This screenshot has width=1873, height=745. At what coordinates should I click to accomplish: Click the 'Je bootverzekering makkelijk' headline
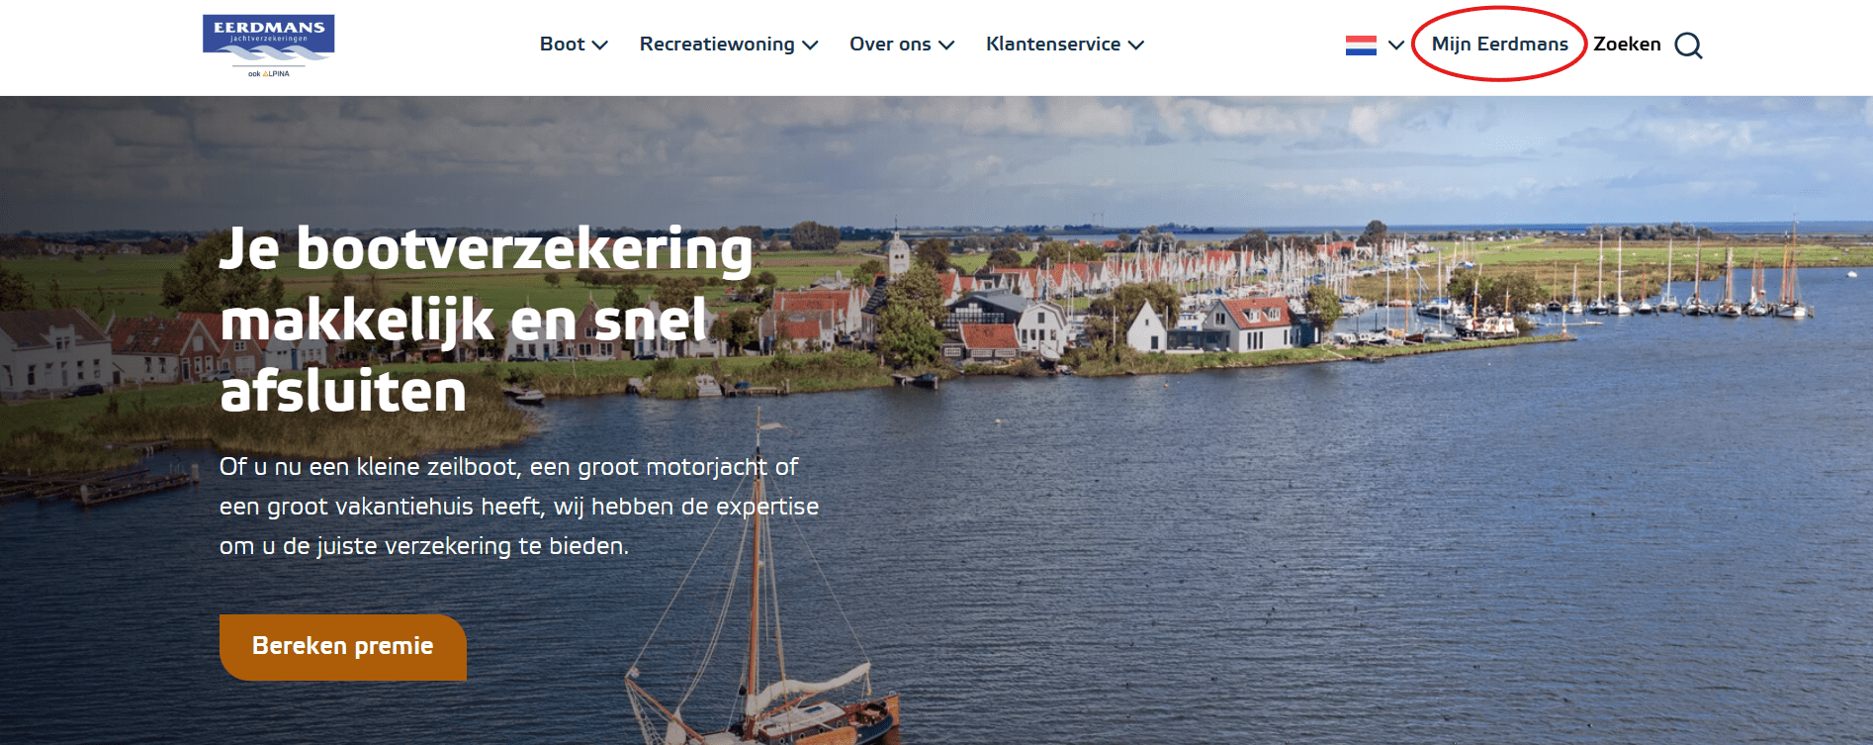point(486,320)
